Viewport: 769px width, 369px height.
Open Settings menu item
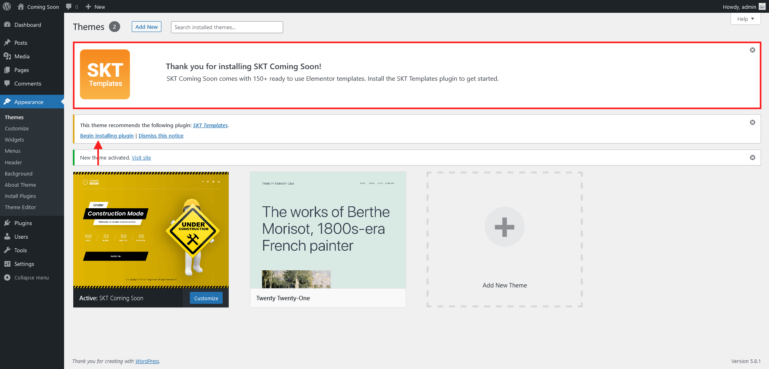pos(32,264)
